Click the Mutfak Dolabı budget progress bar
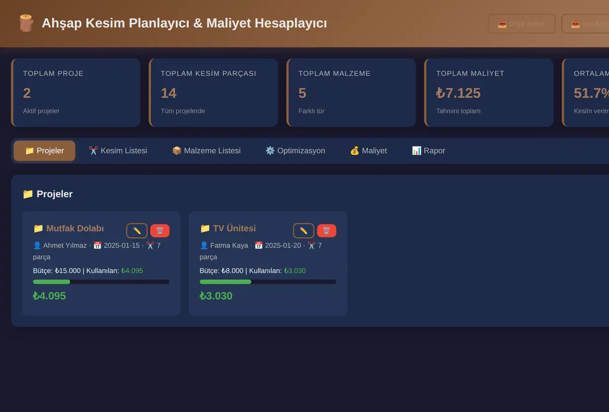The width and height of the screenshot is (609, 412). coord(101,282)
